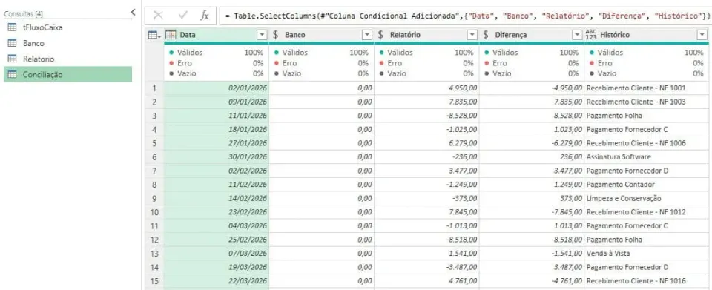Change Data column date type icon
712x290 pixels.
pos(171,35)
